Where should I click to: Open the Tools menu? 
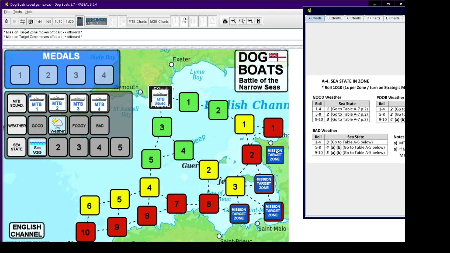(x=18, y=12)
